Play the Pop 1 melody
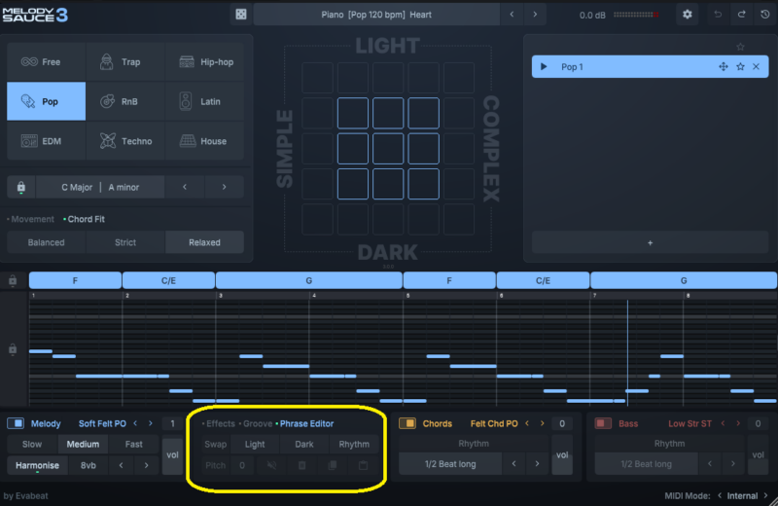Screen dimensions: 778x506 click(x=543, y=67)
